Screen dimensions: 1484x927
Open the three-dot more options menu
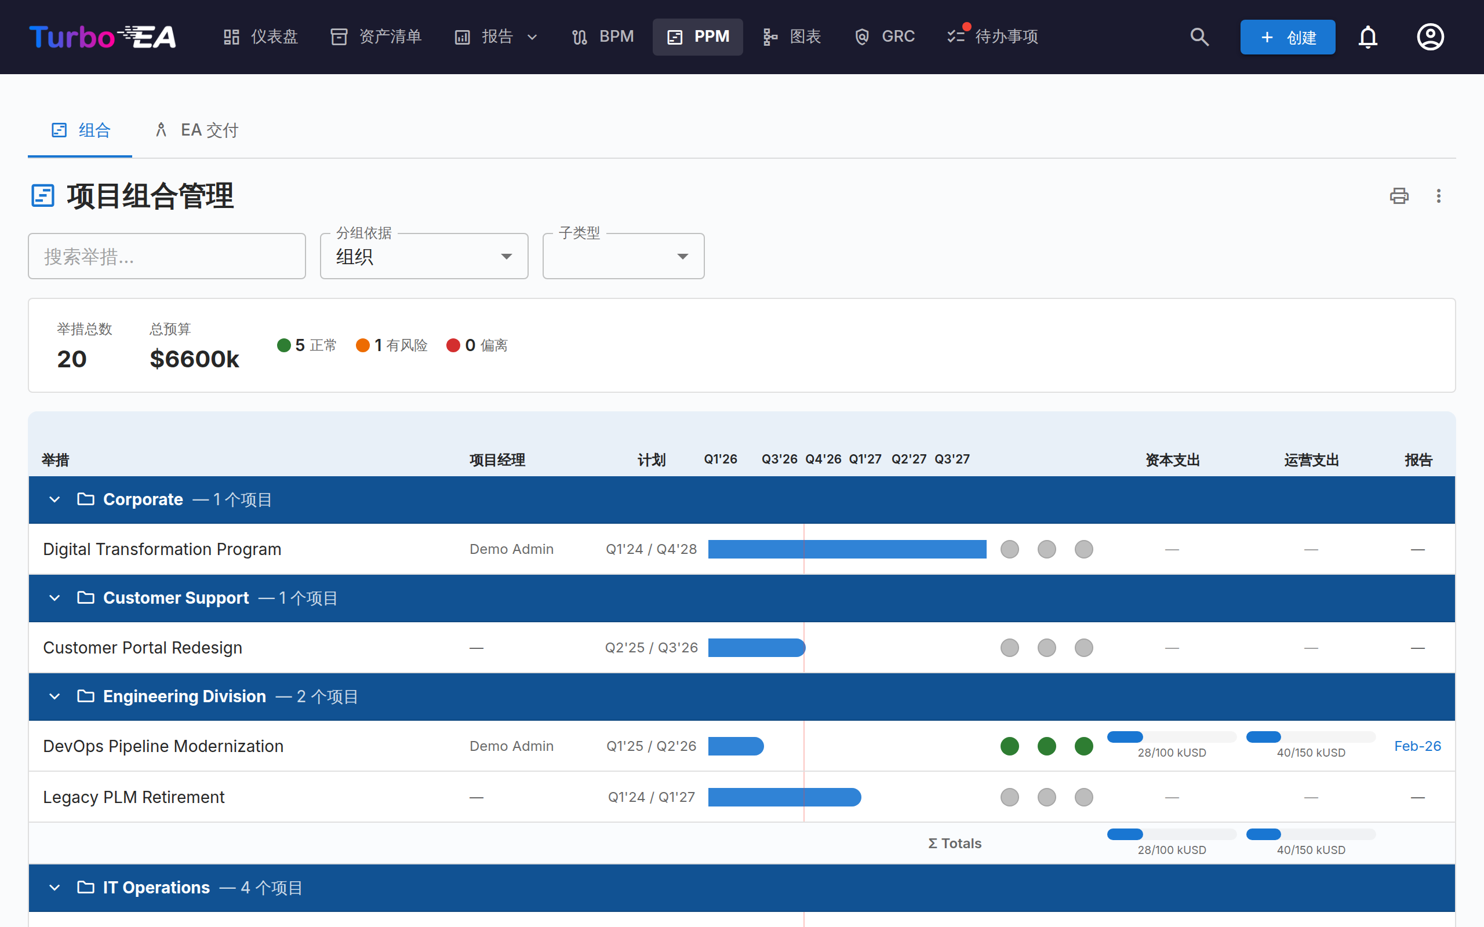click(x=1439, y=196)
